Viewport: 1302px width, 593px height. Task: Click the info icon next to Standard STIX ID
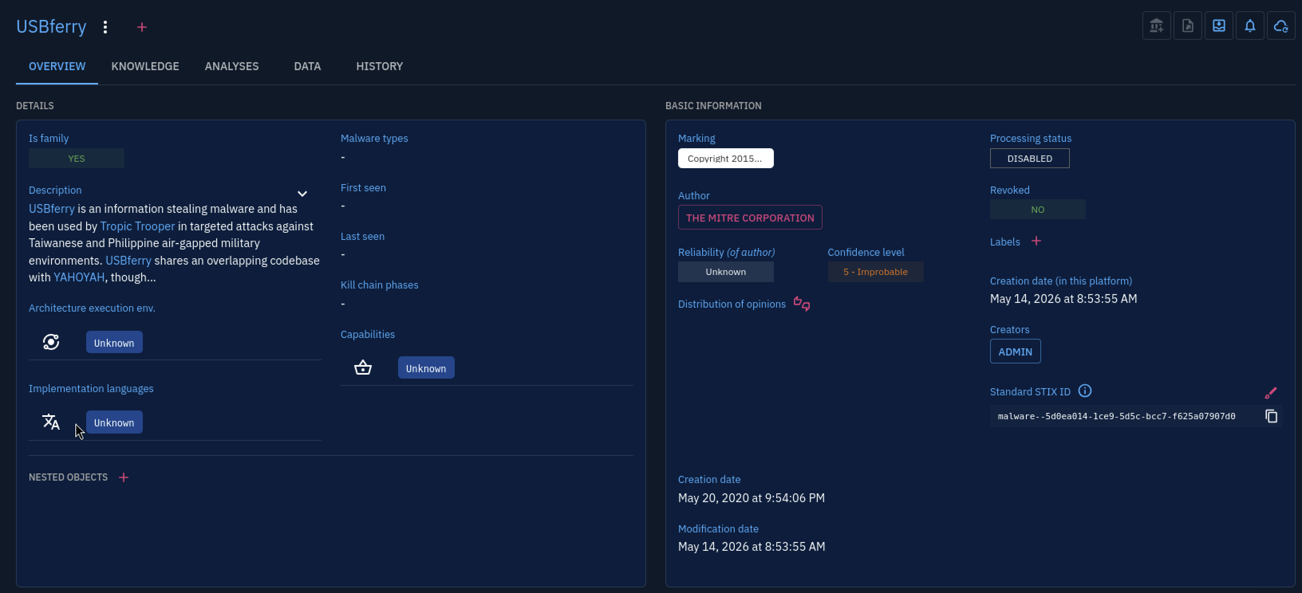(1085, 391)
